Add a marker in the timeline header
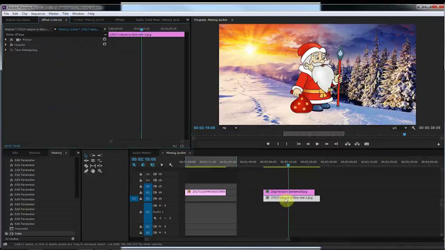Image resolution: width=445 pixels, height=250 pixels. (161, 165)
